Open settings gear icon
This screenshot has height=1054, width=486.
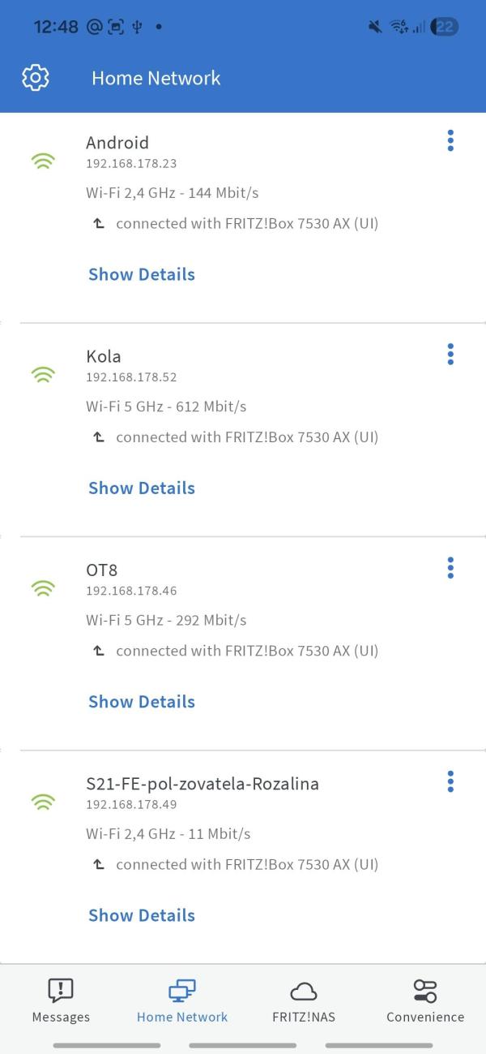click(36, 78)
